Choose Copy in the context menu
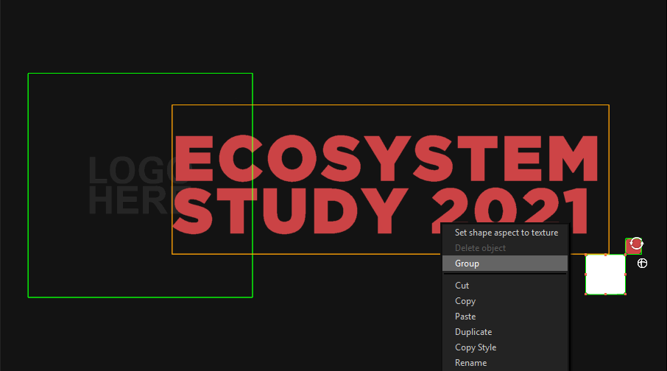The image size is (667, 371). click(505, 301)
